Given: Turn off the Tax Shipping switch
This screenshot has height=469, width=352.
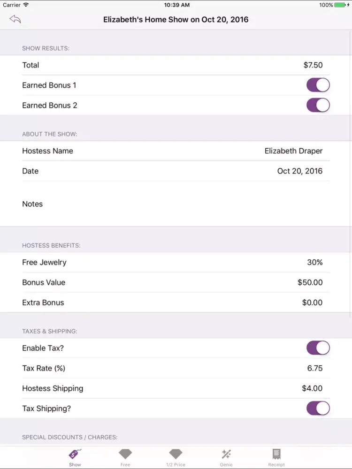Looking at the screenshot, I should (318, 408).
